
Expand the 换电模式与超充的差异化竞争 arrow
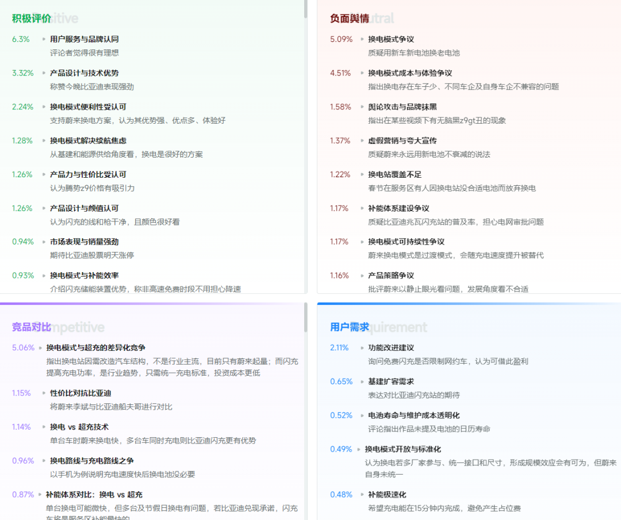(x=39, y=348)
